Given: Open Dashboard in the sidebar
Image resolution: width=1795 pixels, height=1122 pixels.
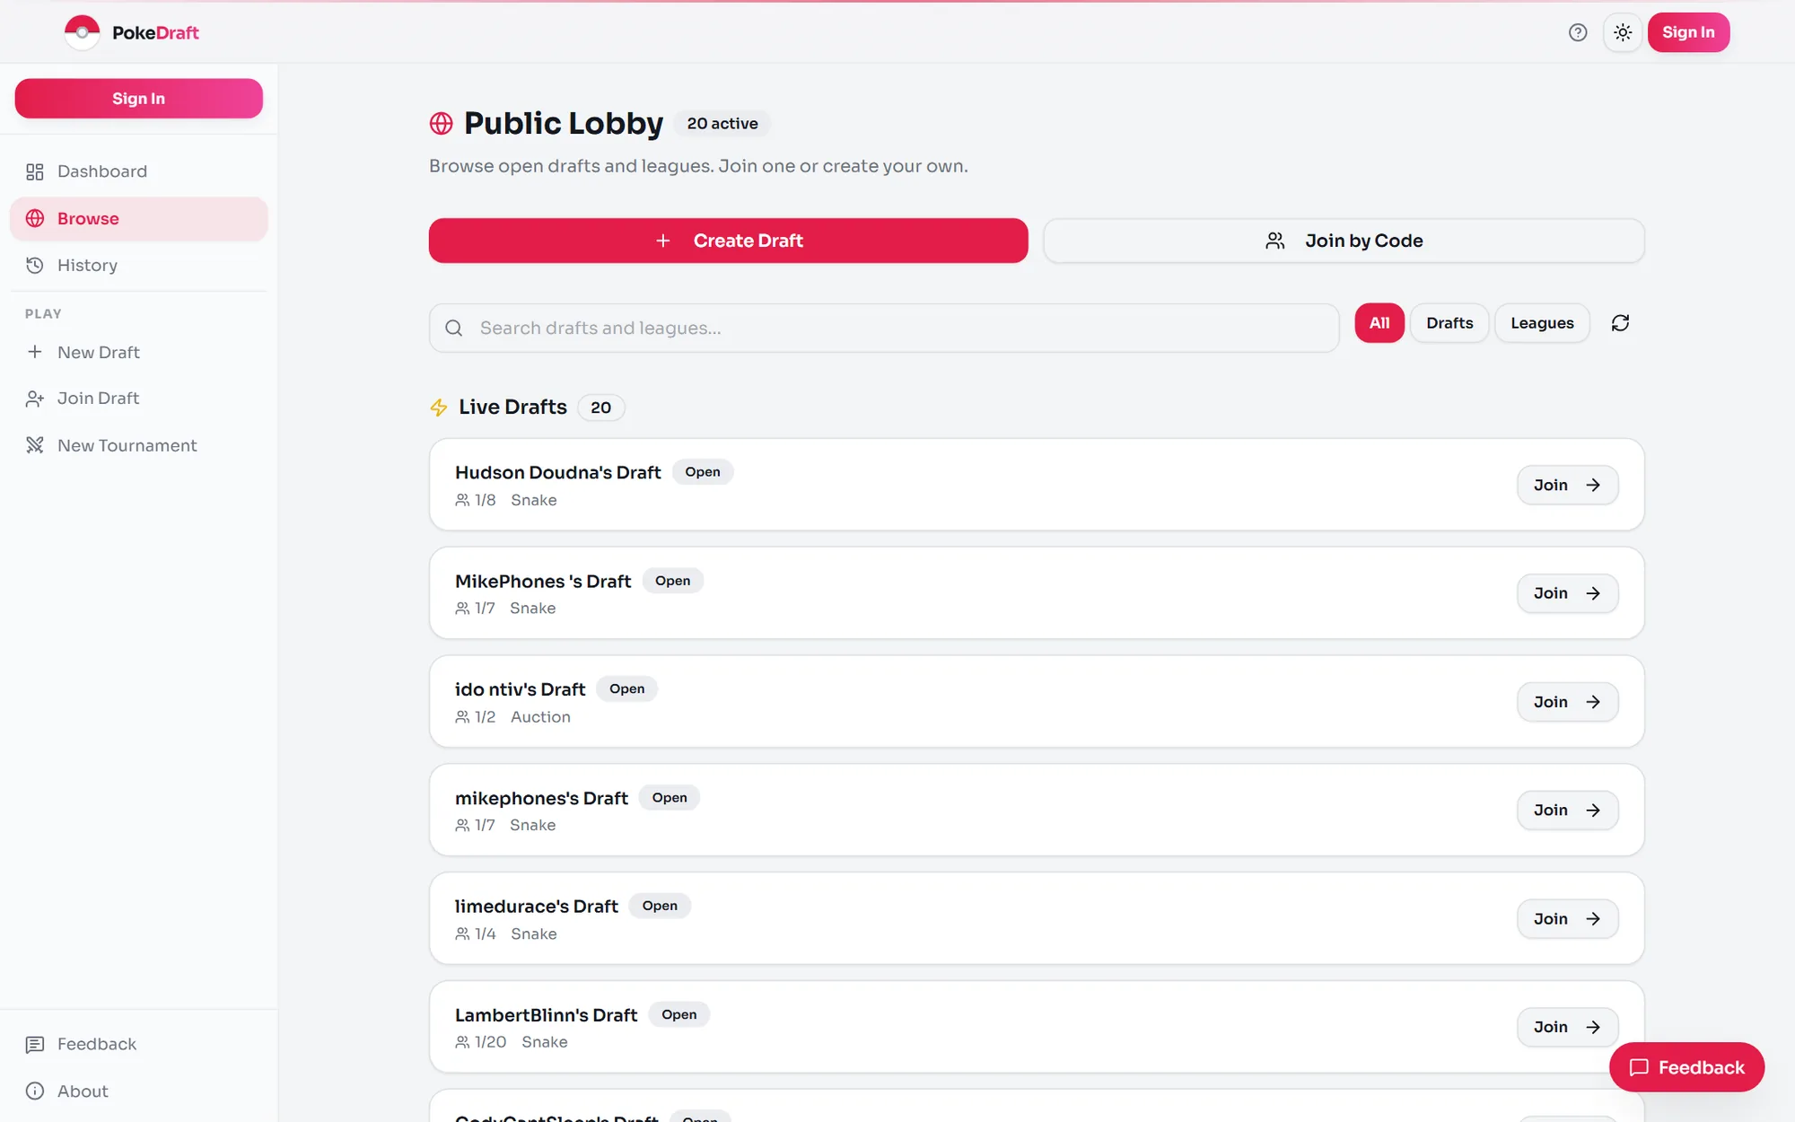Looking at the screenshot, I should [139, 171].
